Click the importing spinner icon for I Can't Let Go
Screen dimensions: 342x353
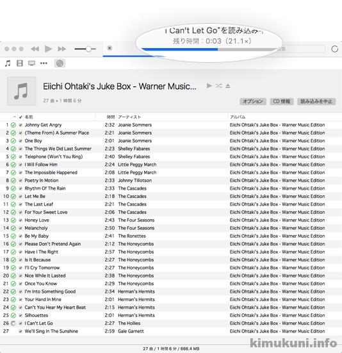click(13, 324)
